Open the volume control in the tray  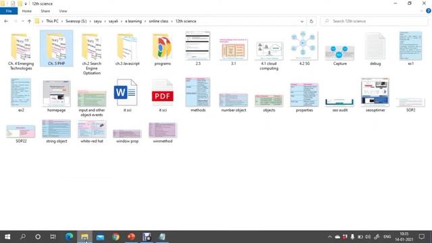[x=368, y=237]
